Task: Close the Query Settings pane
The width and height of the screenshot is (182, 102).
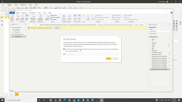Action: tap(169, 24)
